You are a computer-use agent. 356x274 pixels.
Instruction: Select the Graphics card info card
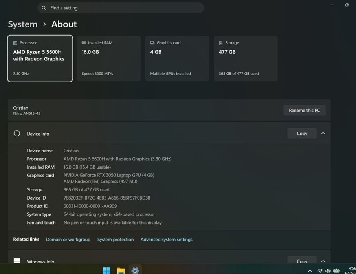pos(177,58)
